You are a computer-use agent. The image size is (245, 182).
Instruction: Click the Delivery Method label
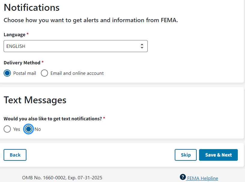[x=22, y=63]
